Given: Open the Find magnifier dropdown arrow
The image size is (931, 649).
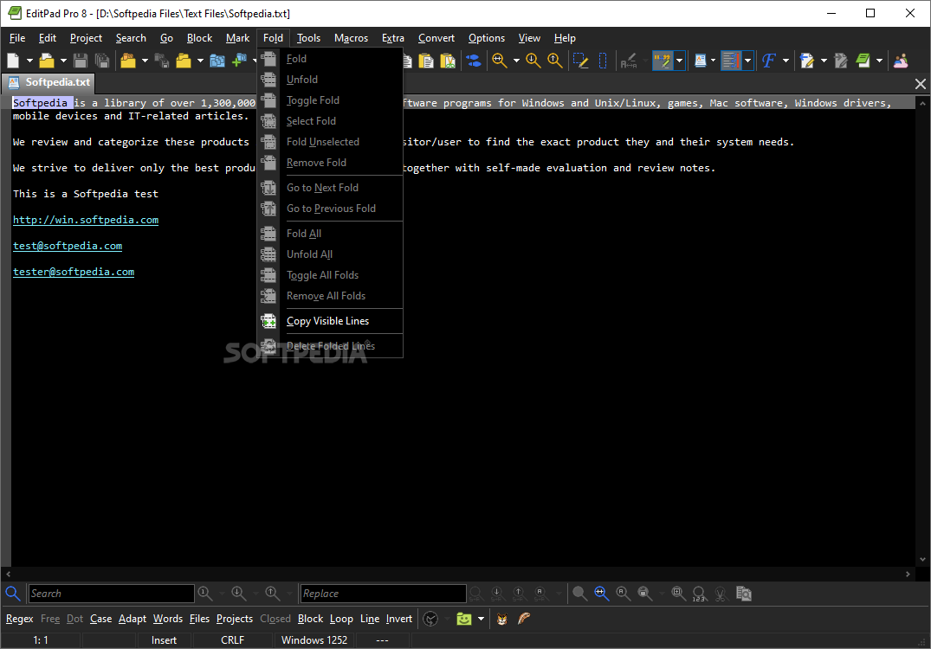Looking at the screenshot, I should pos(516,61).
